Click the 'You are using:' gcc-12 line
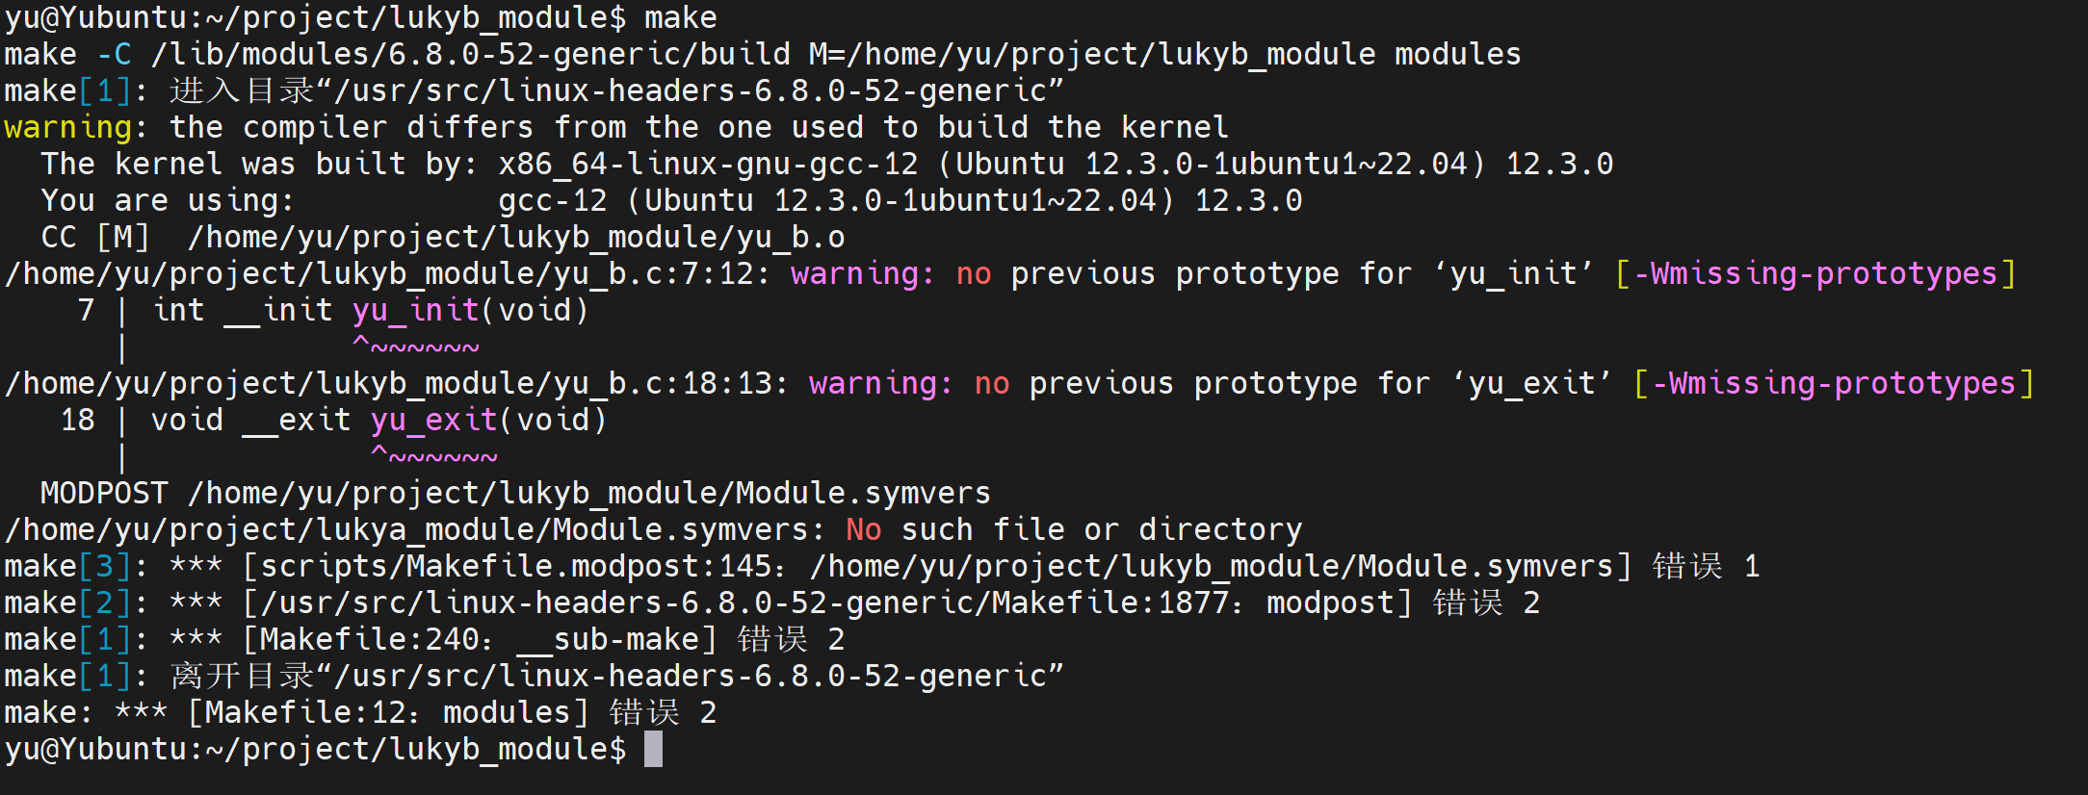This screenshot has height=795, width=2088. (671, 200)
